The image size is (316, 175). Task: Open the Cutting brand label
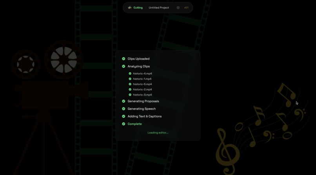138,8
